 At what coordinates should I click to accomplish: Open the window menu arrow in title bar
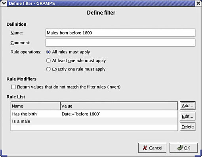4,3
